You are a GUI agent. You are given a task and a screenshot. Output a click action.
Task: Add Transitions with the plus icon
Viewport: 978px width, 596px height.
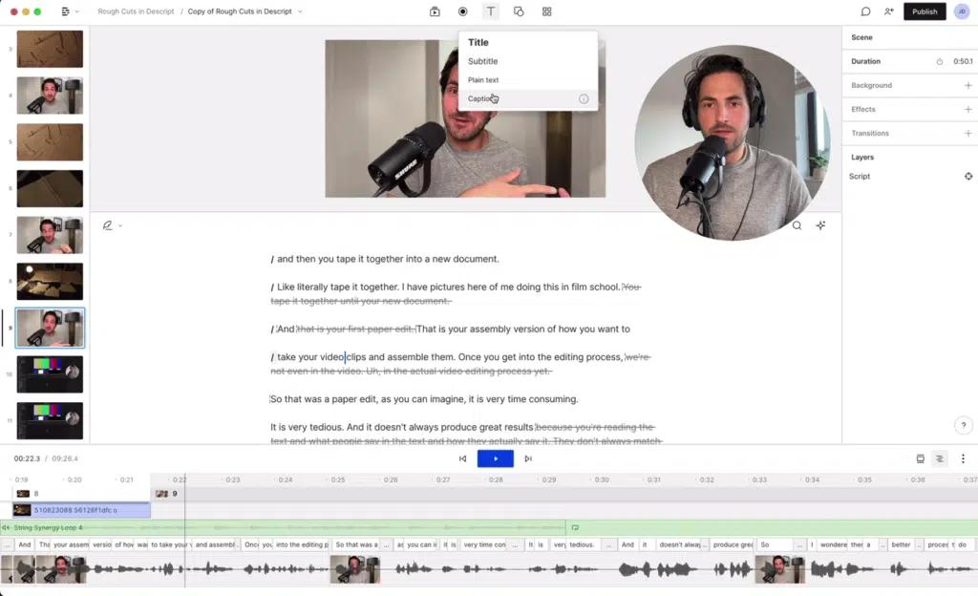click(x=968, y=134)
